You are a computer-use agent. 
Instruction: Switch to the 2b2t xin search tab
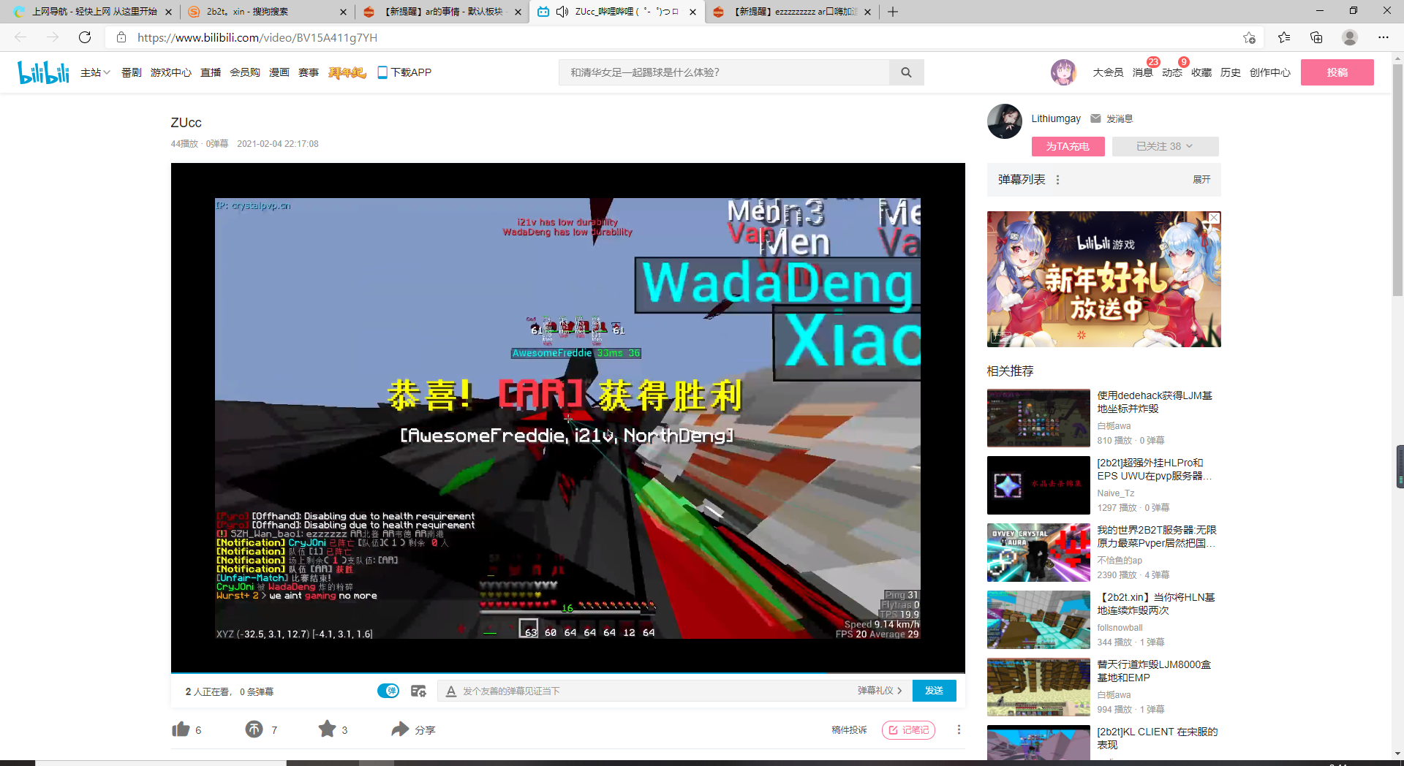(x=267, y=12)
